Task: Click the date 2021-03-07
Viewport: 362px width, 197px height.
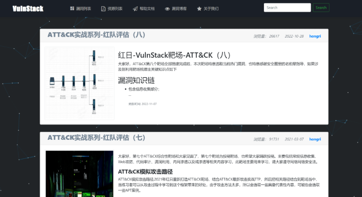Action: tap(294, 139)
